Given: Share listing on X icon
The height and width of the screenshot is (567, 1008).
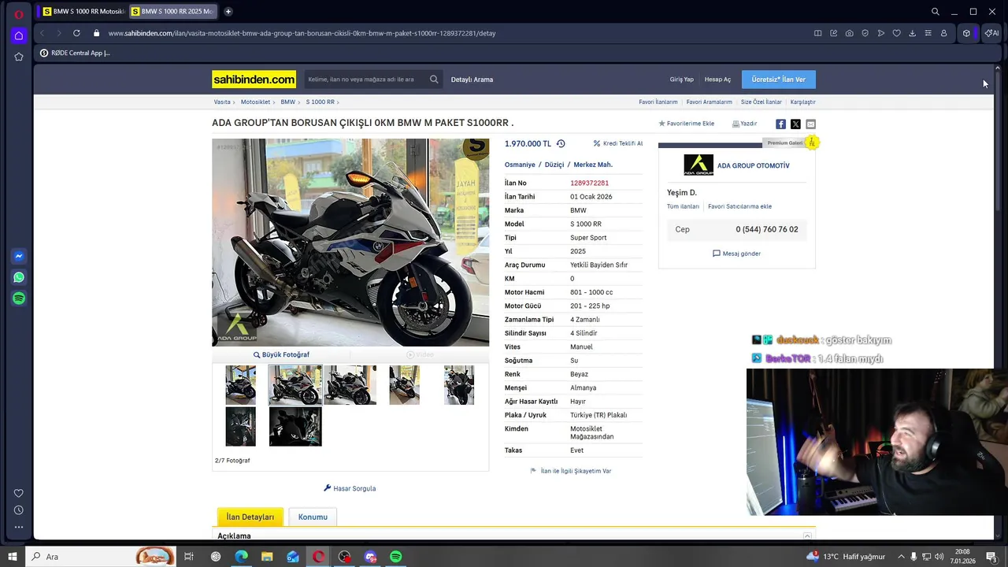Looking at the screenshot, I should [795, 124].
